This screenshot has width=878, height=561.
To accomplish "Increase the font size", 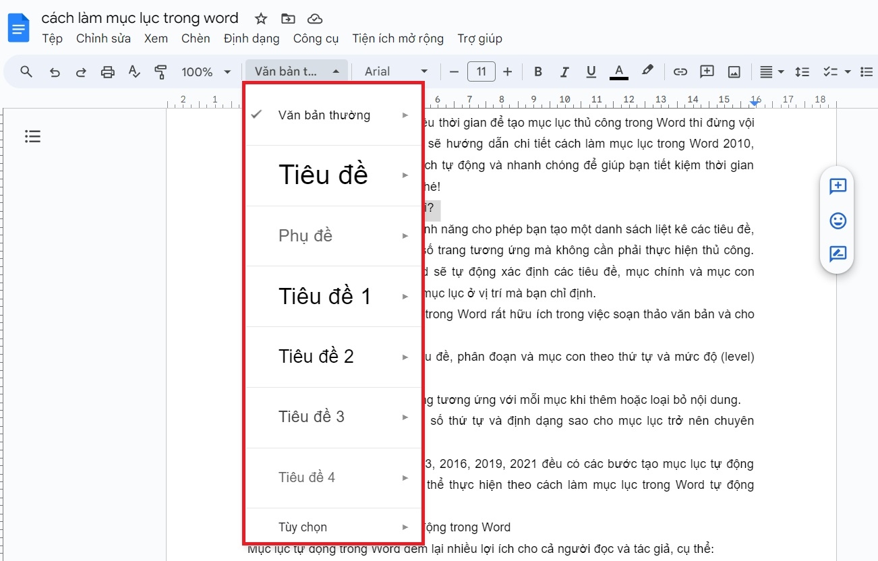I will coord(508,71).
